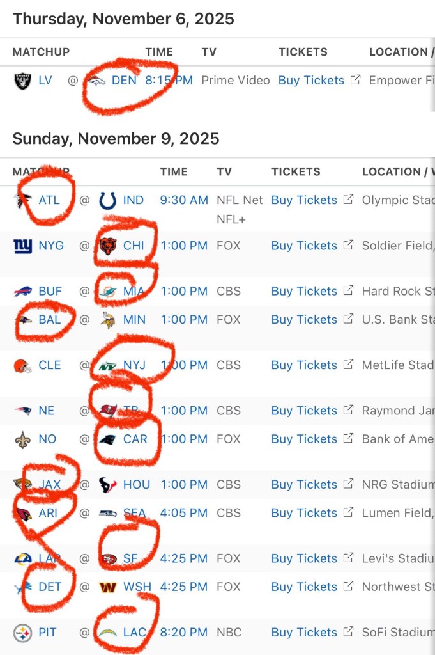Image resolution: width=435 pixels, height=655 pixels.
Task: Click the Indianapolis Colts horseshoe logo
Action: click(108, 200)
